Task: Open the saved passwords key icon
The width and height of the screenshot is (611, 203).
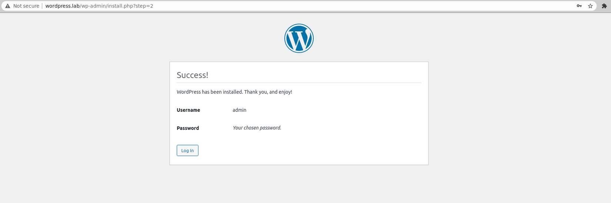Action: (x=579, y=6)
